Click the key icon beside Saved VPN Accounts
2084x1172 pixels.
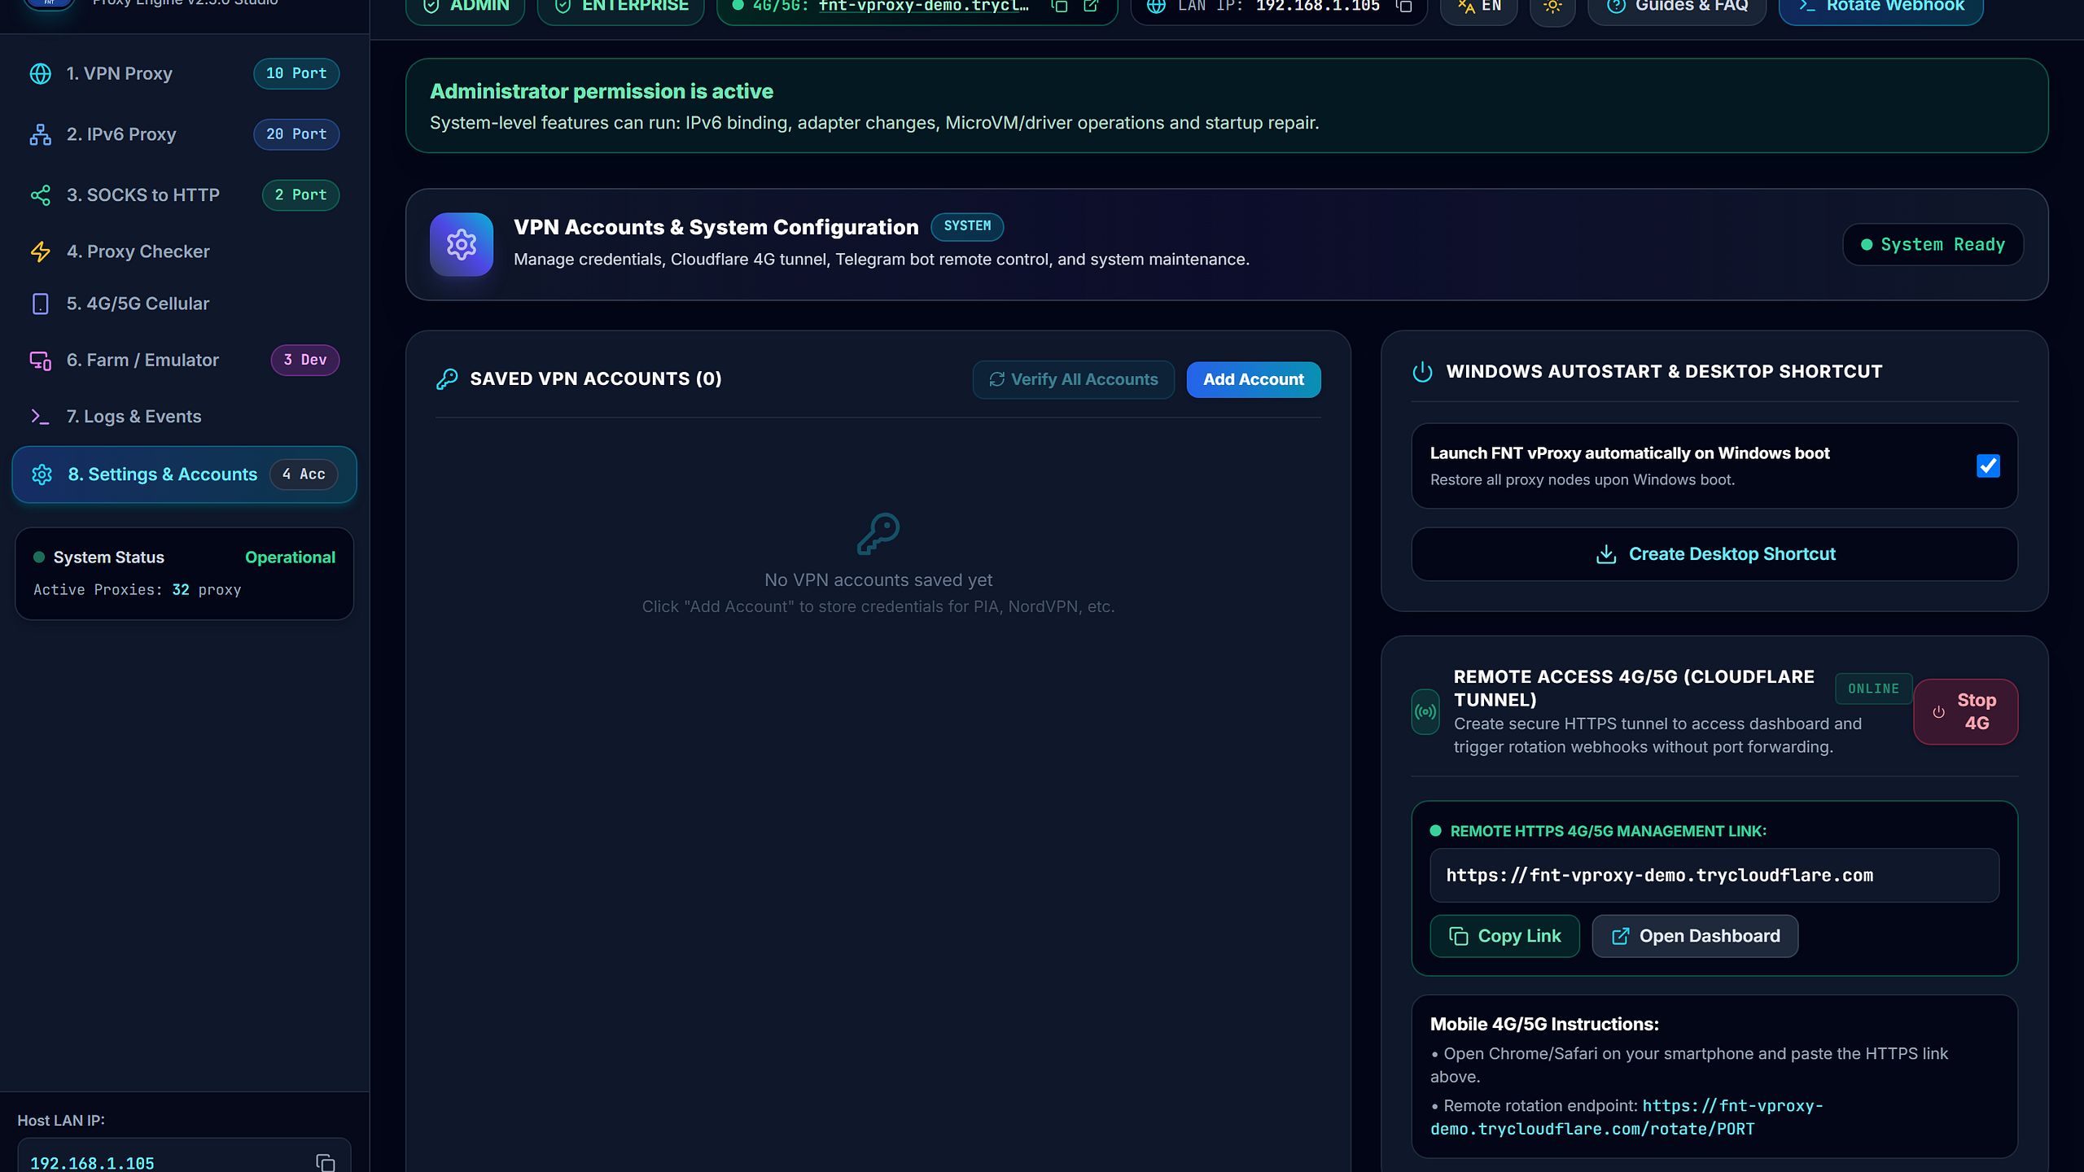point(447,379)
